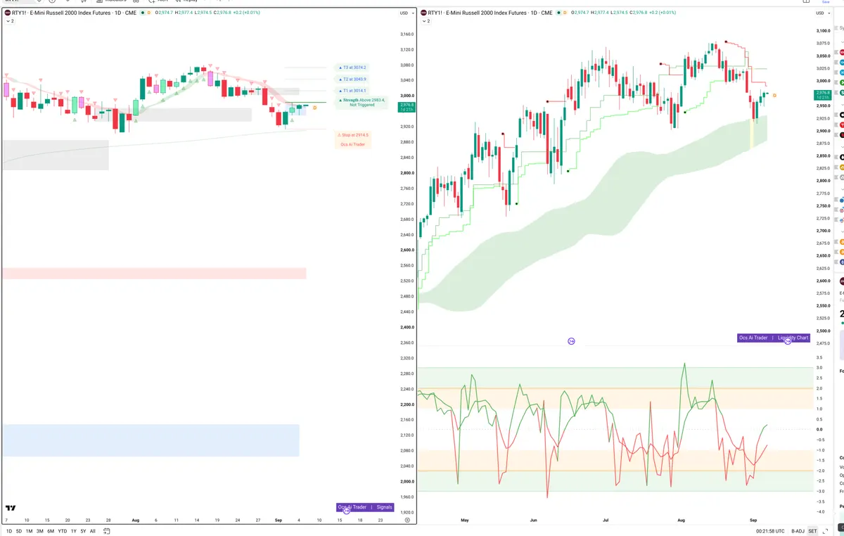The image size is (844, 536).
Task: Click TradingView logo on left chart
Action: pyautogui.click(x=11, y=508)
